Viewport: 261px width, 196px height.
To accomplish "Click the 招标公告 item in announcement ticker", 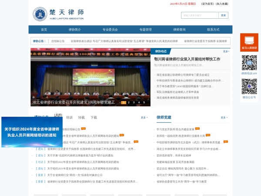I will 58,41.
